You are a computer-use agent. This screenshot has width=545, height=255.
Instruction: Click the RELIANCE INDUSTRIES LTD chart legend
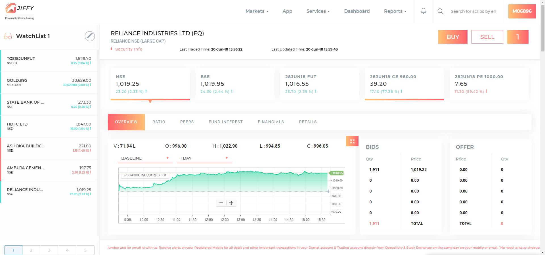(x=145, y=175)
